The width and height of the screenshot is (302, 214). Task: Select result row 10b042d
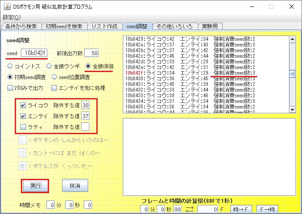190,62
